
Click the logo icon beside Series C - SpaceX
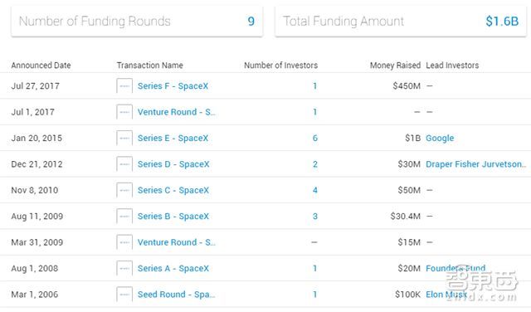(x=124, y=190)
